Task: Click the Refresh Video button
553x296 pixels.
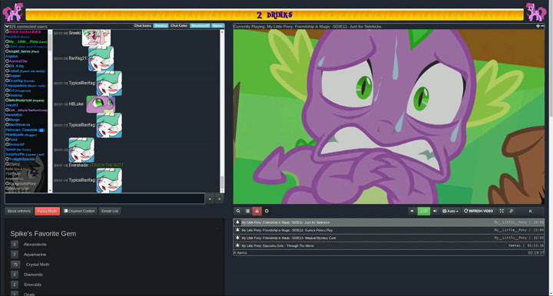Action: 478,211
